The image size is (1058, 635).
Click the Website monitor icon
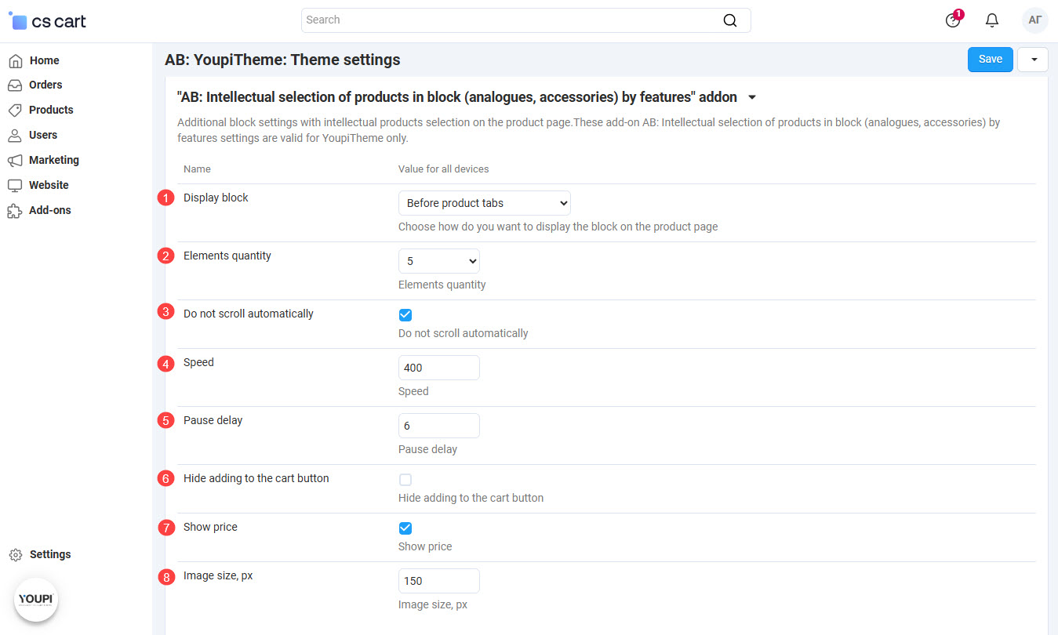point(15,185)
